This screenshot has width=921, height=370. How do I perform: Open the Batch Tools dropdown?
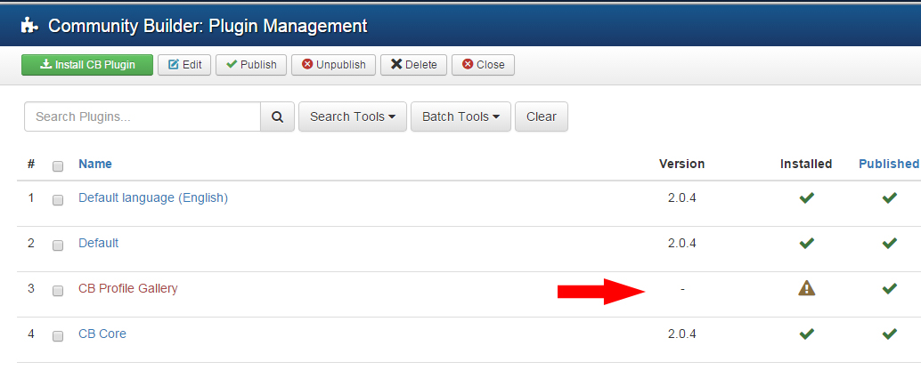coord(460,117)
